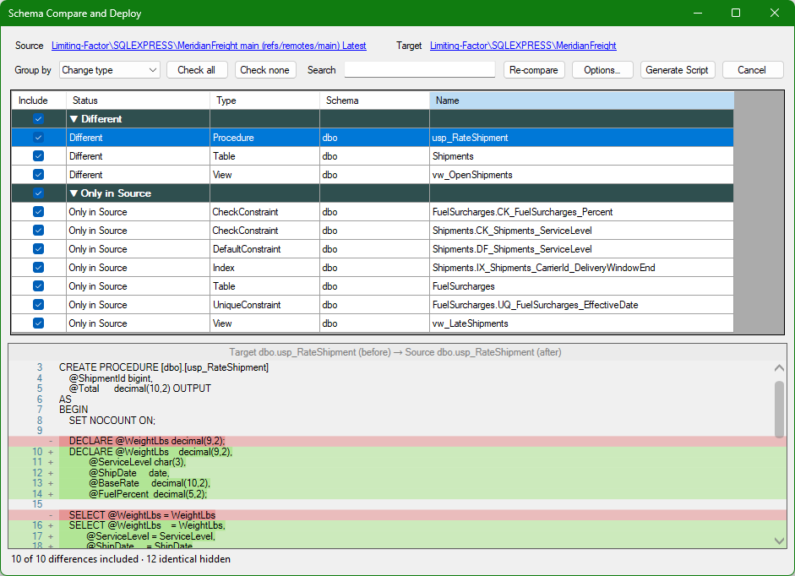795x576 pixels.
Task: Focus the Search input field
Action: 420,69
